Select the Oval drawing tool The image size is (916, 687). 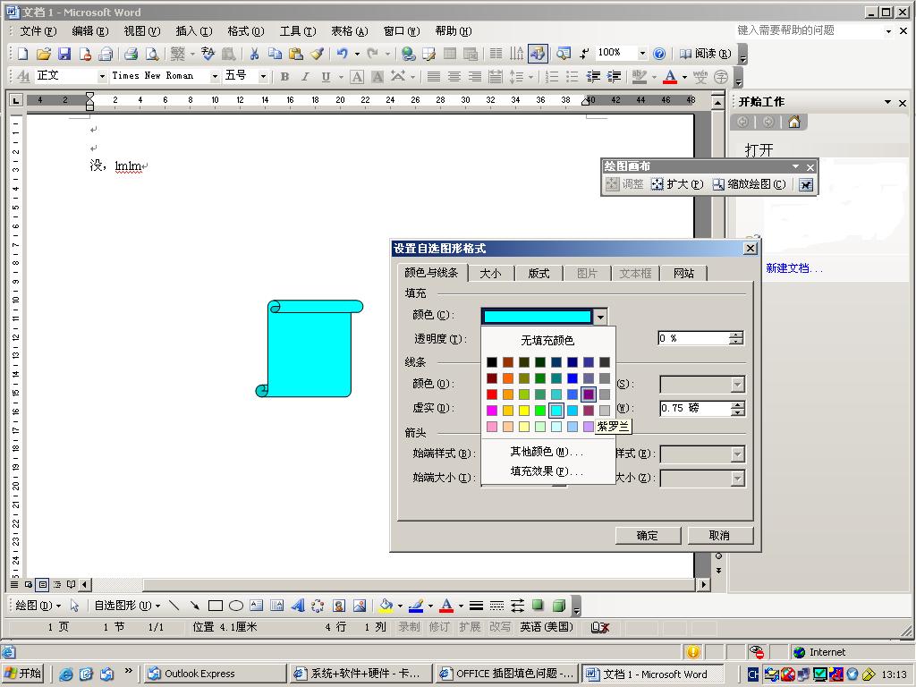(x=236, y=606)
